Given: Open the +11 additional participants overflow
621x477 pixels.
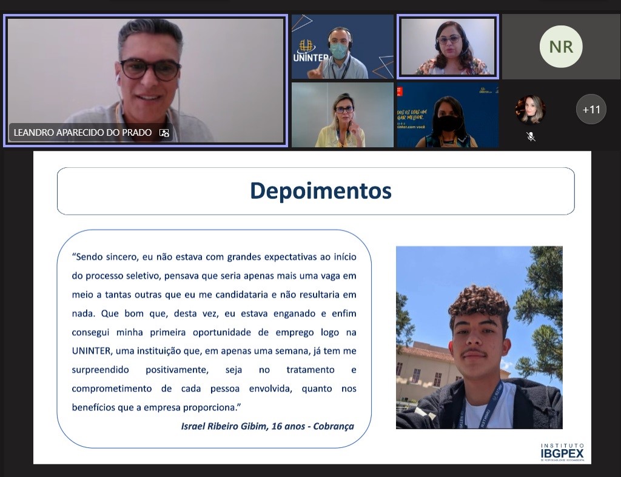Looking at the screenshot, I should (x=591, y=110).
